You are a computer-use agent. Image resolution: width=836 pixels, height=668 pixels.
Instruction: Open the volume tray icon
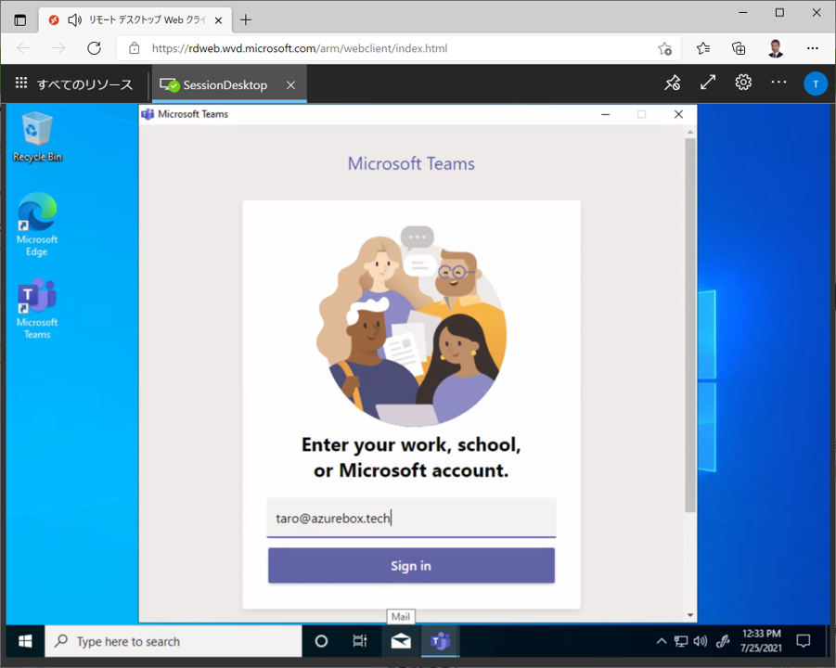click(x=701, y=641)
